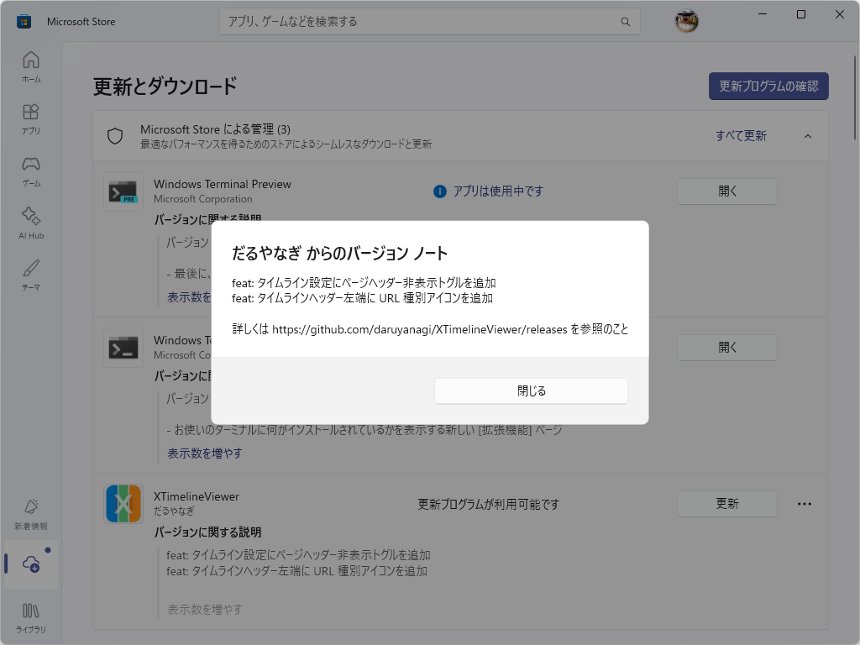Collapse the Microsoft Store による管理 section

tap(808, 136)
